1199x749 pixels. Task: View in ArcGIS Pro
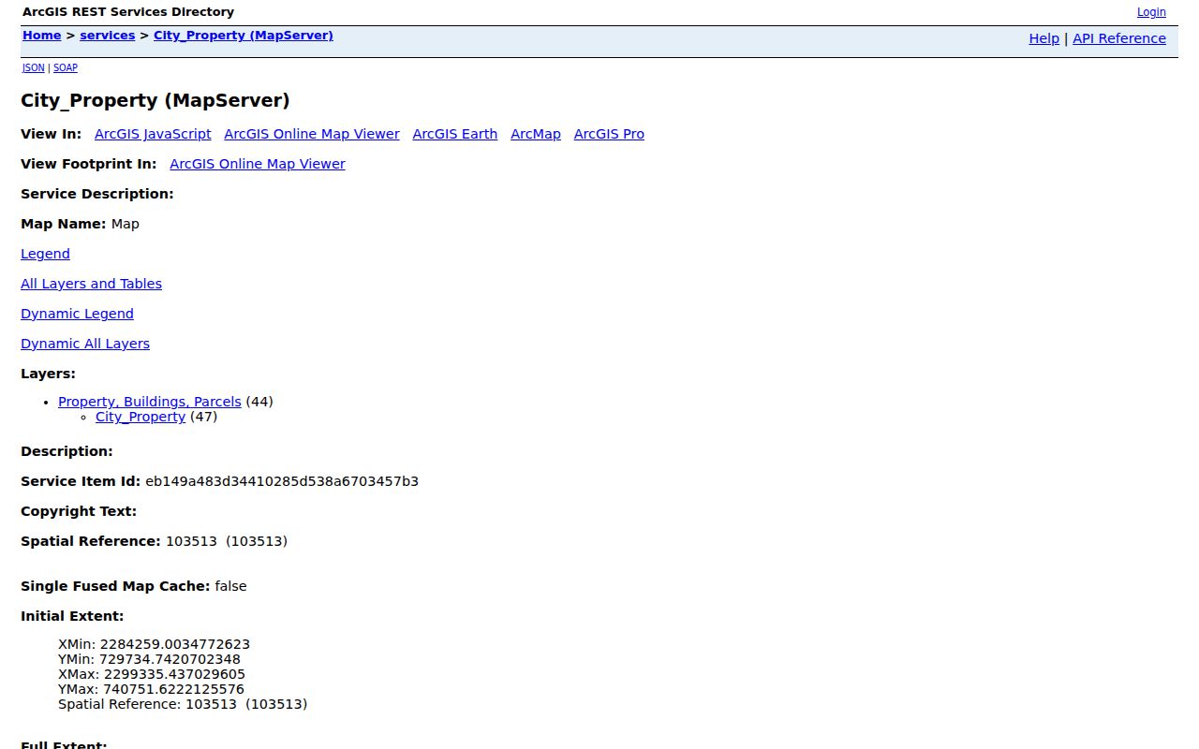[x=609, y=134]
